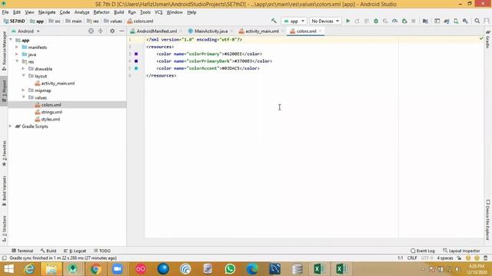492x276 pixels.
Task: Open the Resource Manager side tab
Action: coord(4,51)
